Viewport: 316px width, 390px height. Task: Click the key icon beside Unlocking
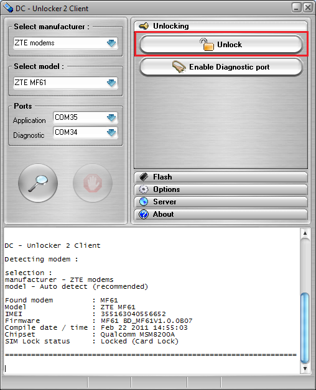click(144, 26)
